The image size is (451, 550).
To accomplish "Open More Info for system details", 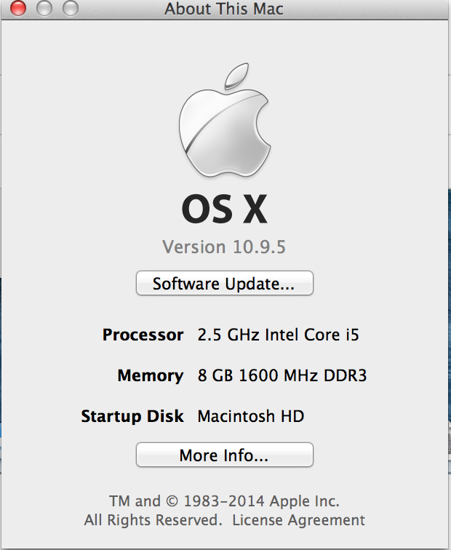I will point(224,455).
